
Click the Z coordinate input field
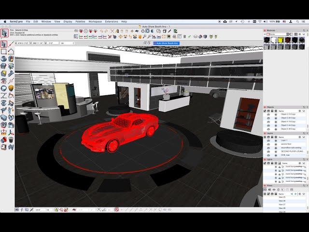tap(53, 43)
